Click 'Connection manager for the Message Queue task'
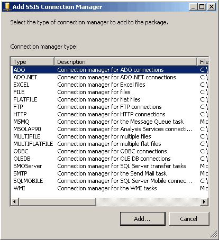 (121, 122)
